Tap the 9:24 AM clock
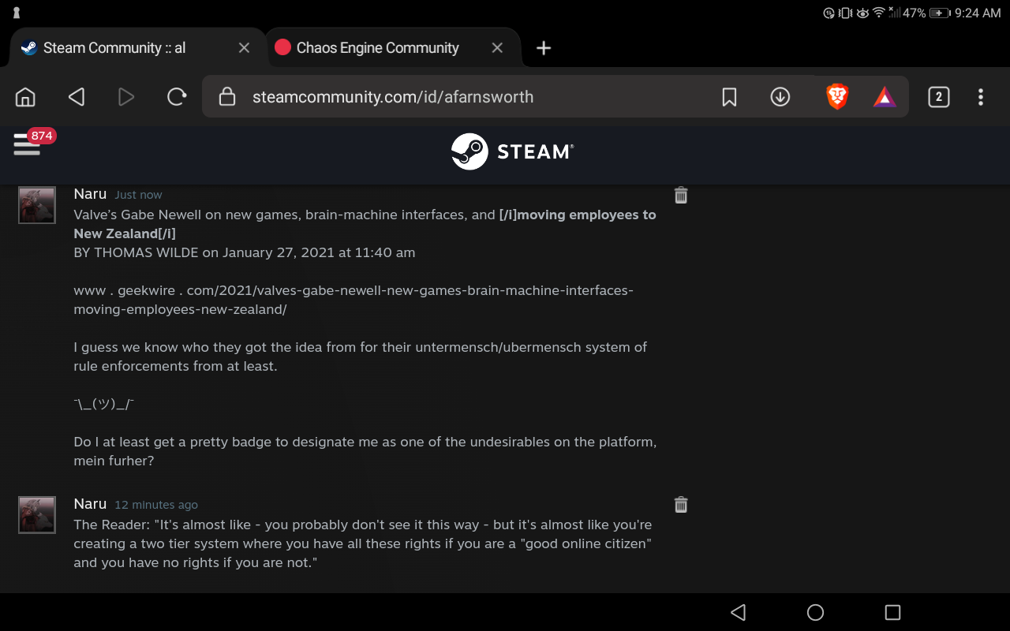The width and height of the screenshot is (1010, 631). [978, 13]
